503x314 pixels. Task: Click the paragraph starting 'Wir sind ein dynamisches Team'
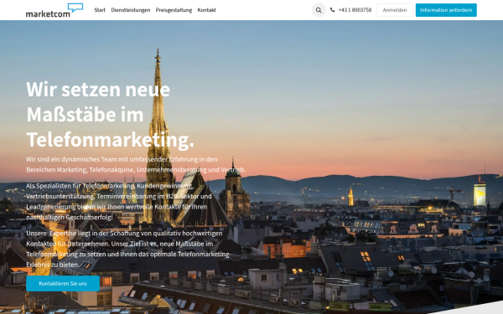tap(136, 164)
